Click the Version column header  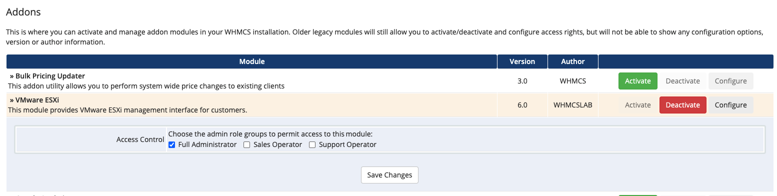pyautogui.click(x=522, y=61)
